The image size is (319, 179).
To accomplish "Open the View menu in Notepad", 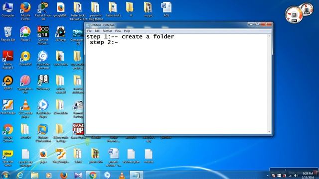I will point(118,31).
